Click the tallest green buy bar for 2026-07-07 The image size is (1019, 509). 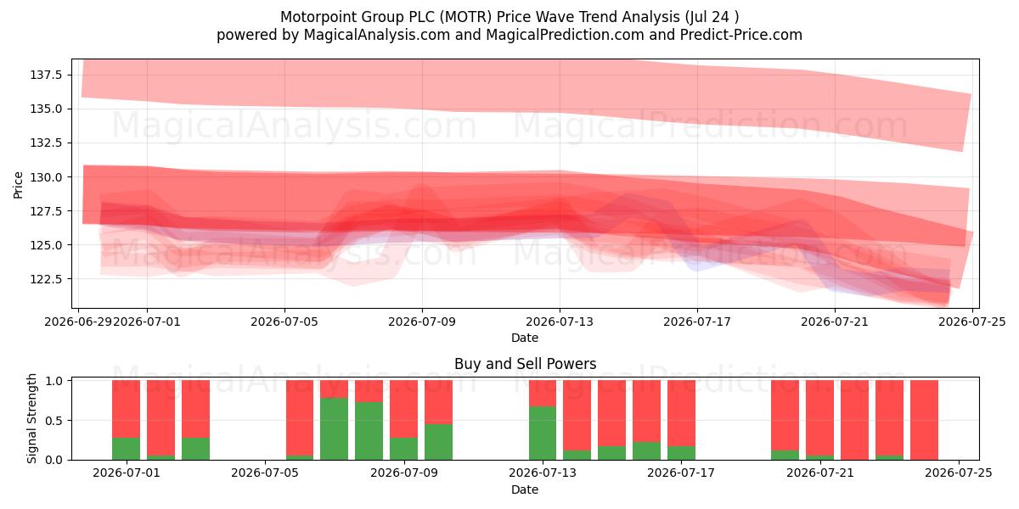[x=334, y=428]
